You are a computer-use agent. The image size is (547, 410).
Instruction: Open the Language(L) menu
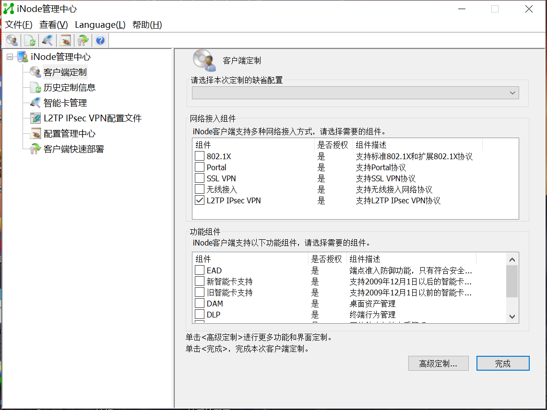point(100,25)
